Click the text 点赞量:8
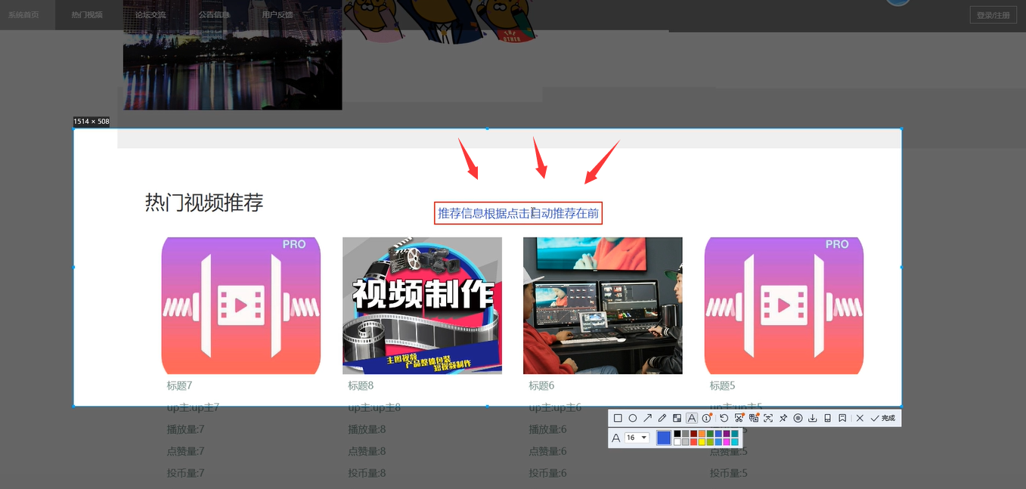This screenshot has width=1026, height=489. coord(367,451)
